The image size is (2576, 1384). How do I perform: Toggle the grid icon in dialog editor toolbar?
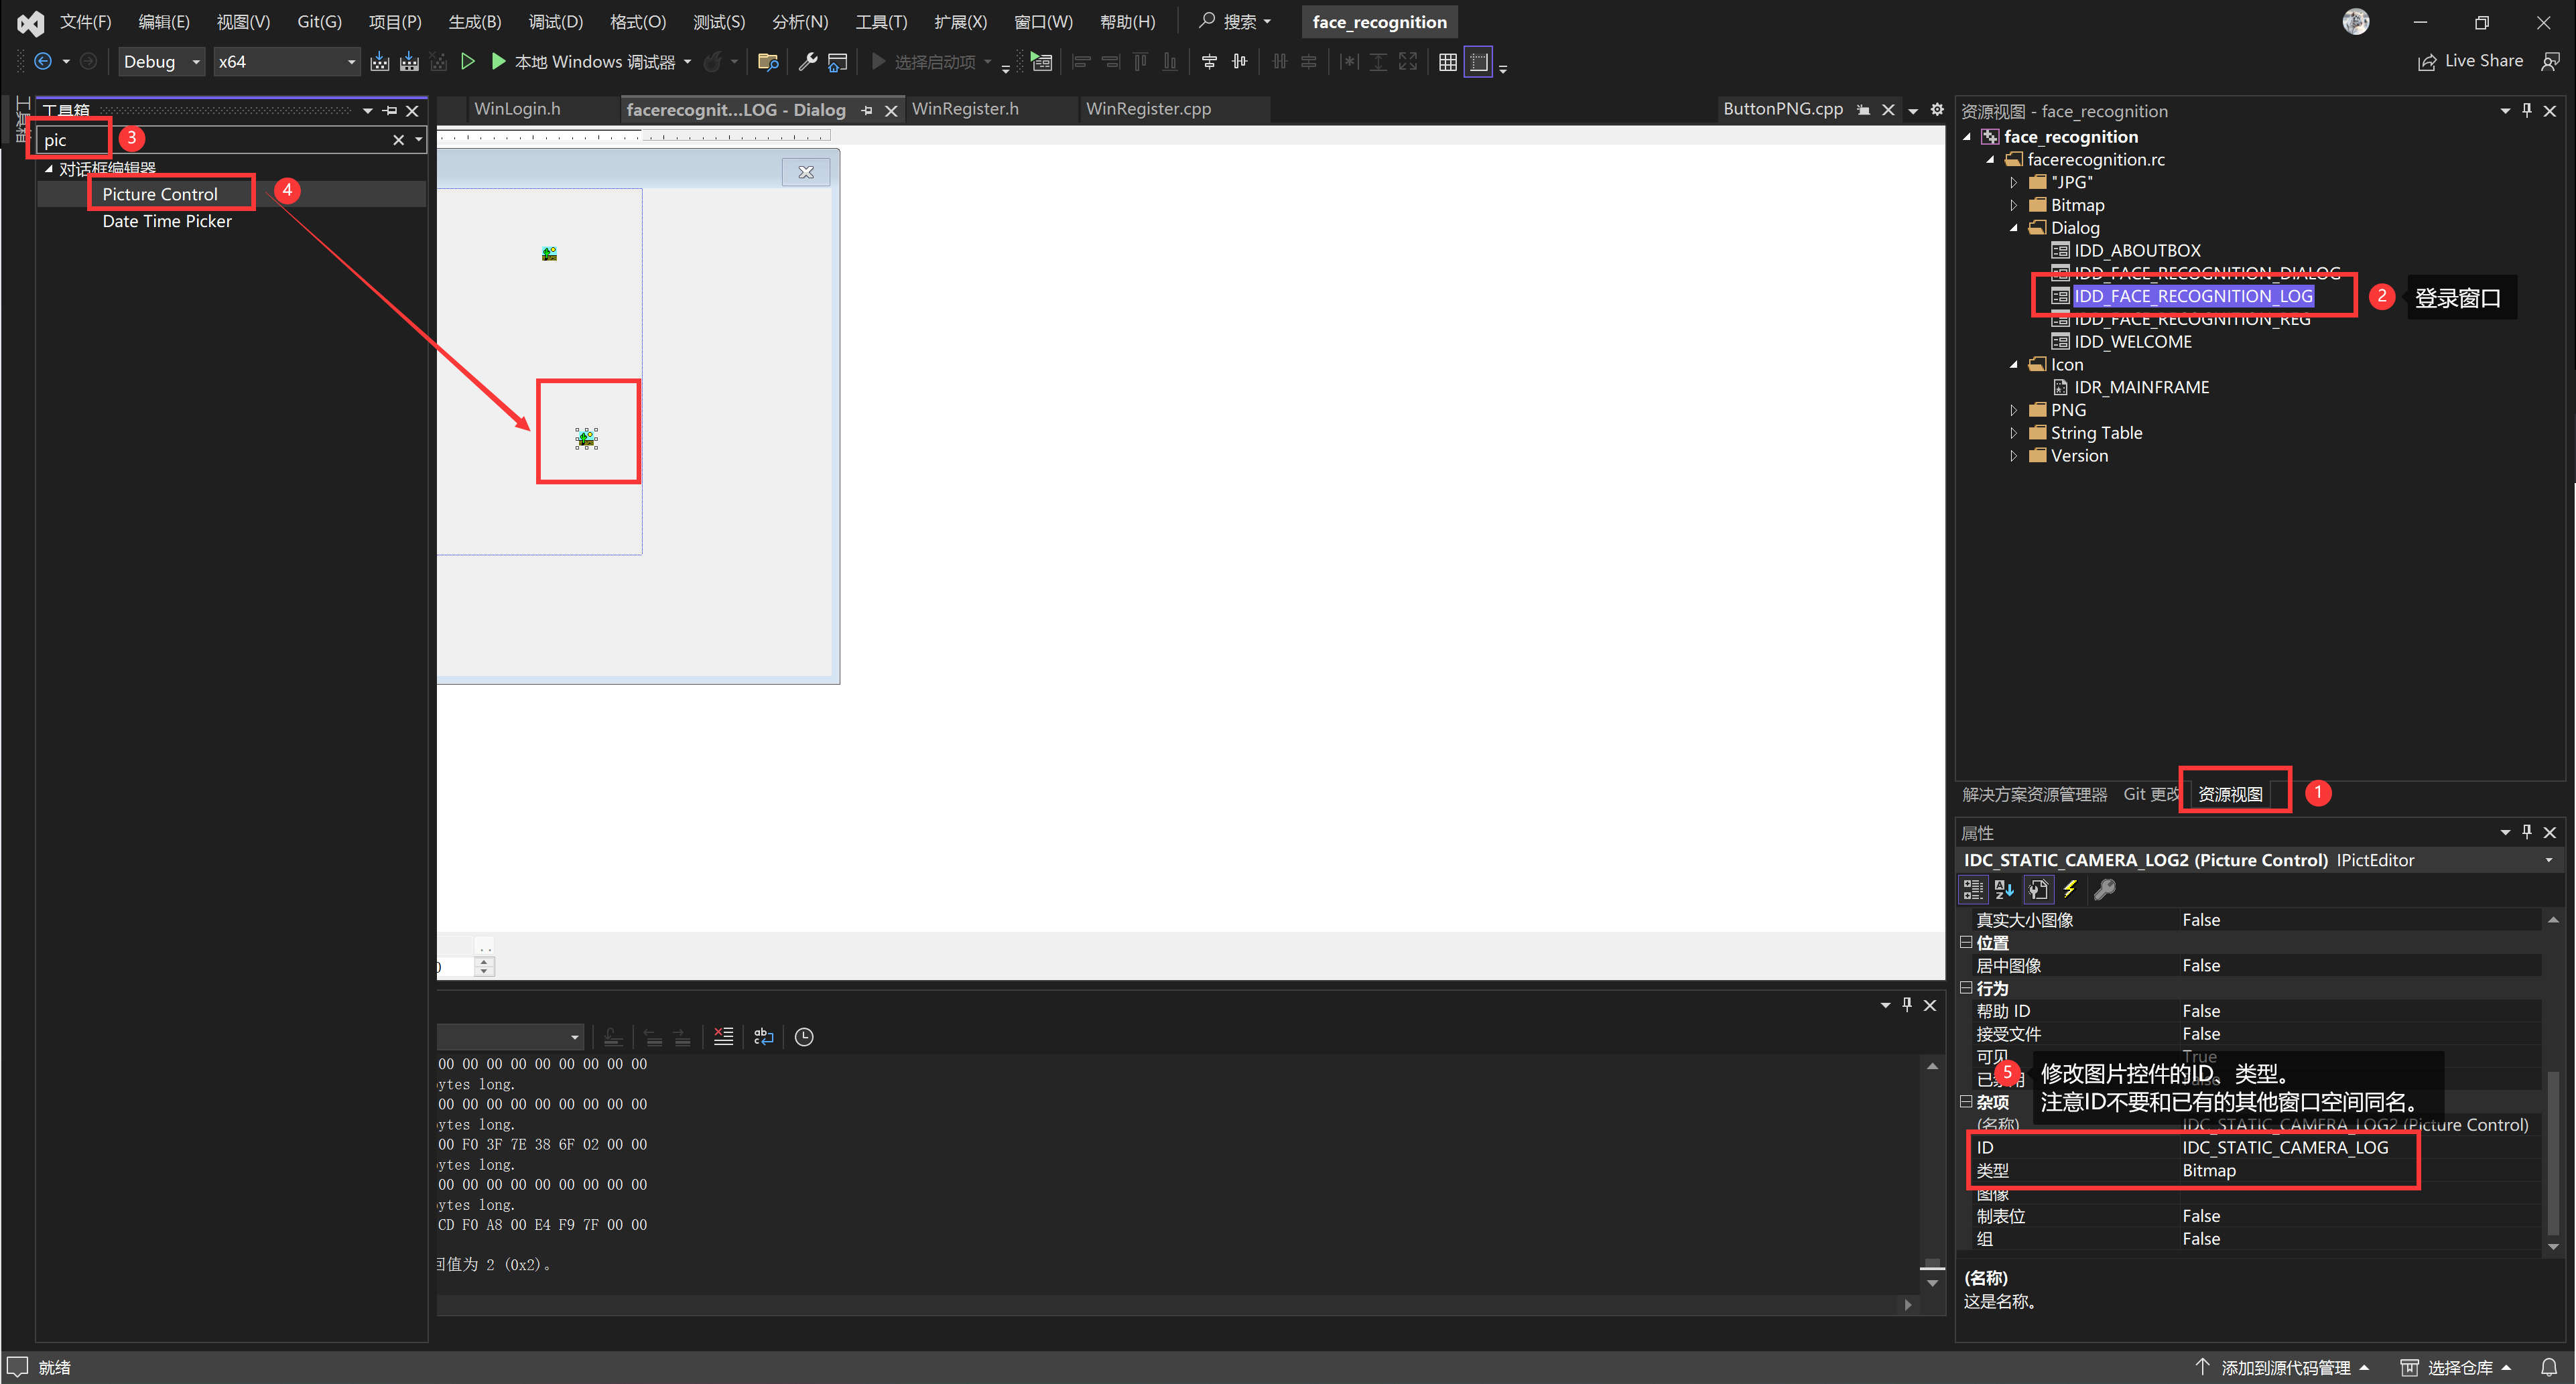tap(1447, 62)
